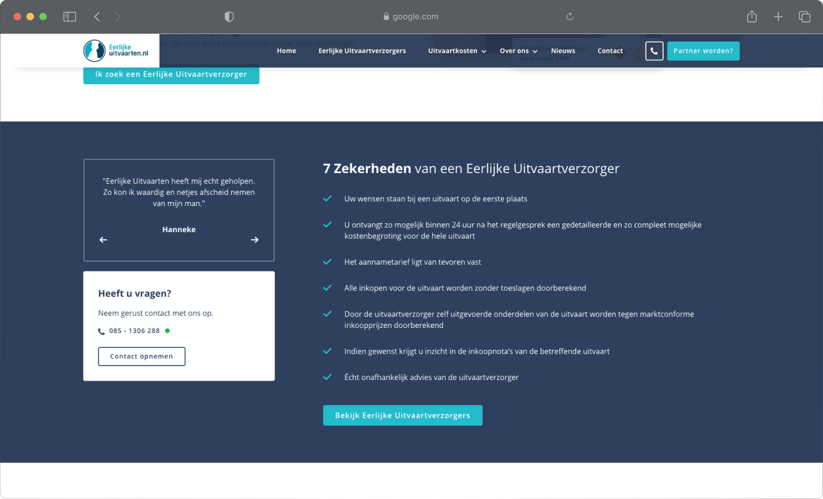The image size is (823, 499).
Task: Show the tab overview
Action: click(x=804, y=17)
